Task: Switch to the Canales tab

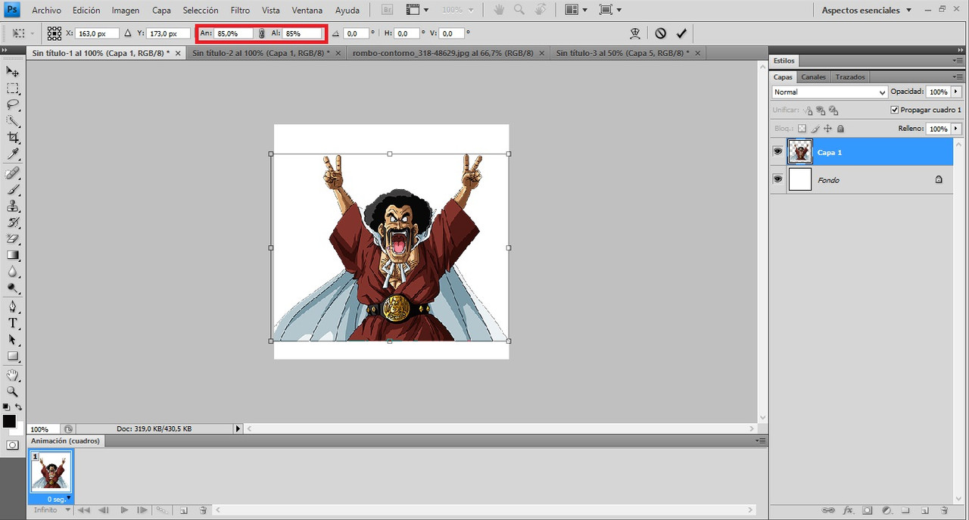Action: (x=814, y=77)
